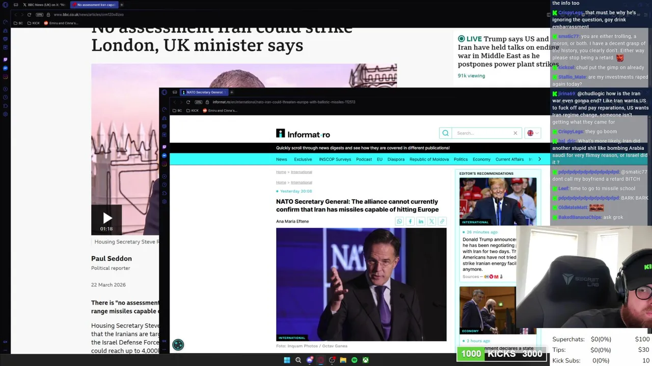Open new tab in back BBC window

click(122, 5)
